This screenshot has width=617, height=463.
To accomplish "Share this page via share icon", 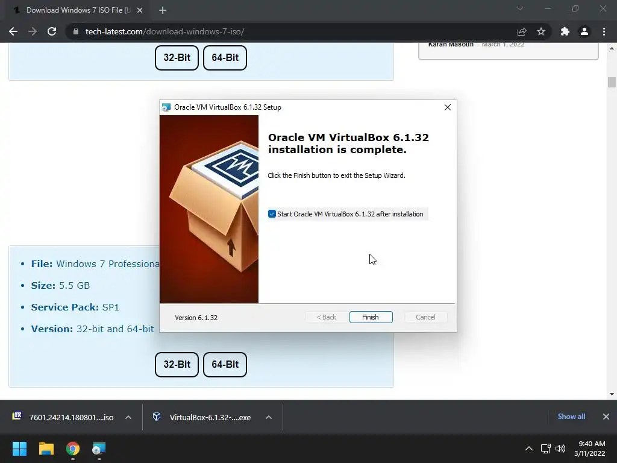I will pyautogui.click(x=522, y=31).
